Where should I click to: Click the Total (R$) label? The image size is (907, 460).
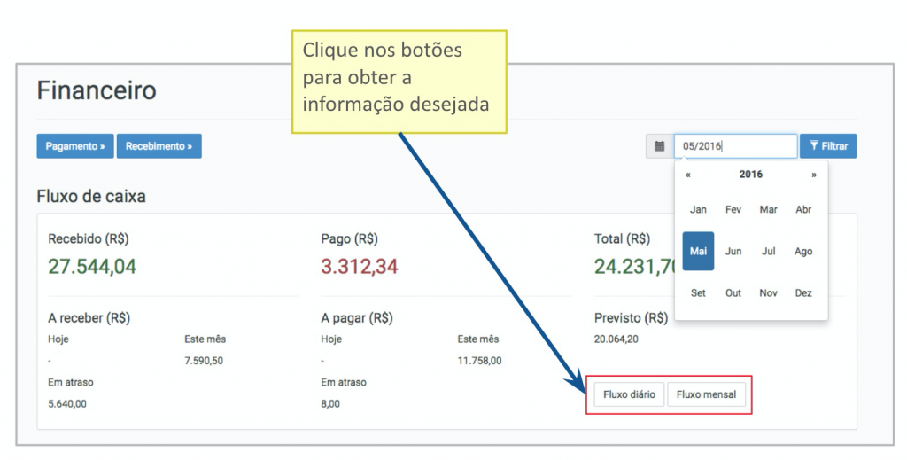[x=622, y=238]
